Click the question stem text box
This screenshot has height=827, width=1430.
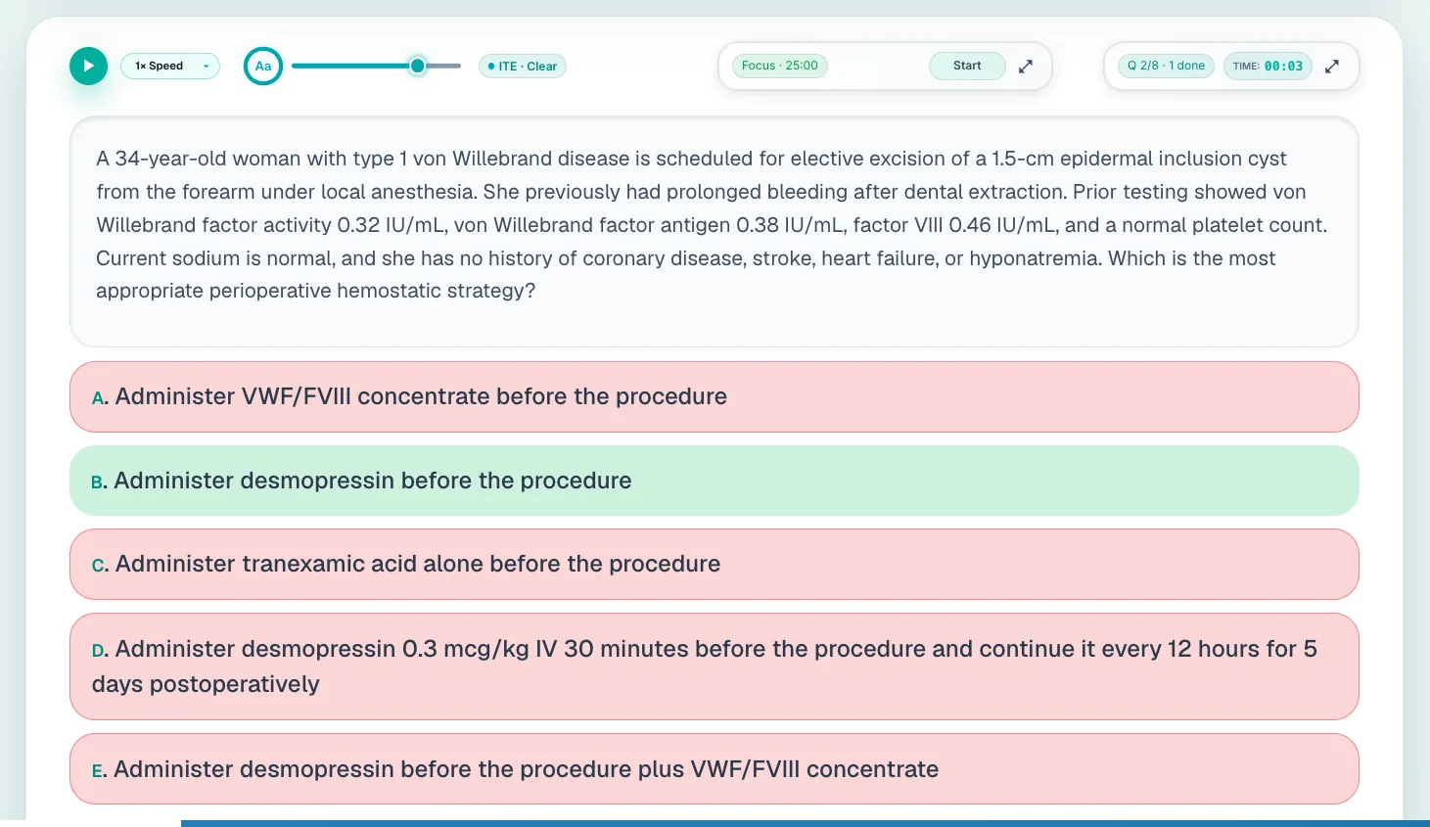coord(715,232)
